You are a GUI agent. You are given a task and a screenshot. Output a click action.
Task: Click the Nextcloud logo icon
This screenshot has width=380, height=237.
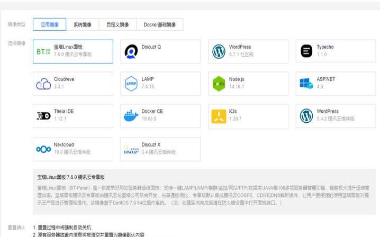click(x=43, y=149)
